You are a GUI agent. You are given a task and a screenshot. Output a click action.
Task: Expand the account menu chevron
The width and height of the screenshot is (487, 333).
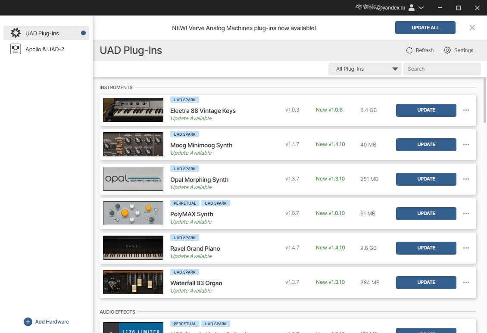(x=421, y=8)
